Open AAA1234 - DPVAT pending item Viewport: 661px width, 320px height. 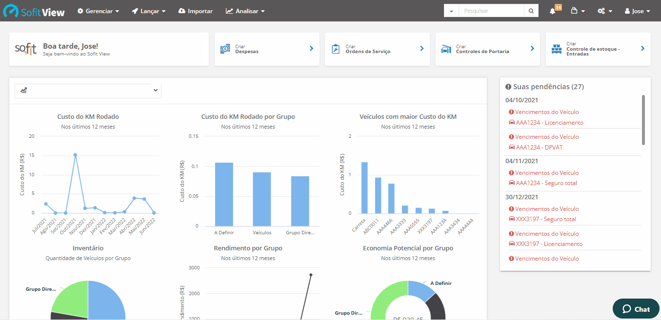[540, 148]
